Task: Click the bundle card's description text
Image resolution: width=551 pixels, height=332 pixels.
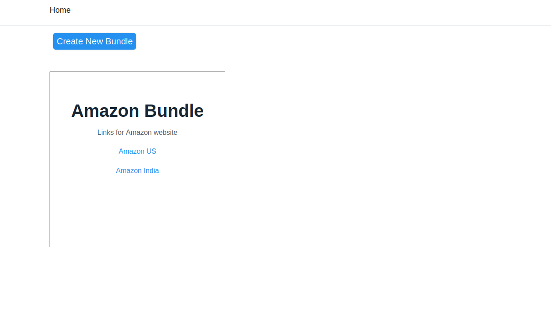Action: [x=137, y=132]
